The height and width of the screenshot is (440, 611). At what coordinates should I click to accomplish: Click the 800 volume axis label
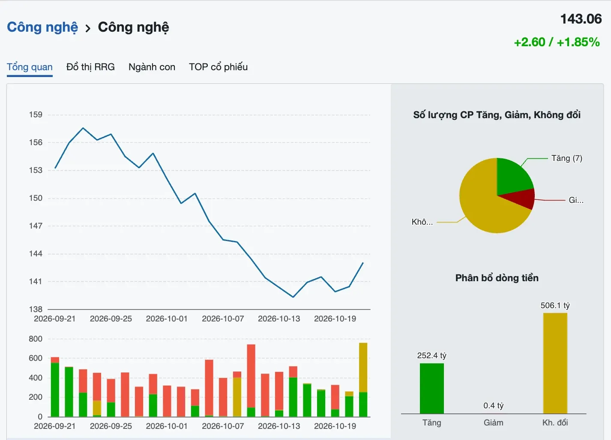coord(36,339)
